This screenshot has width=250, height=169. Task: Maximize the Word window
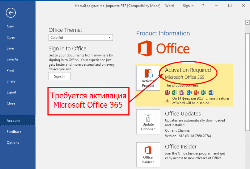tap(230, 6)
